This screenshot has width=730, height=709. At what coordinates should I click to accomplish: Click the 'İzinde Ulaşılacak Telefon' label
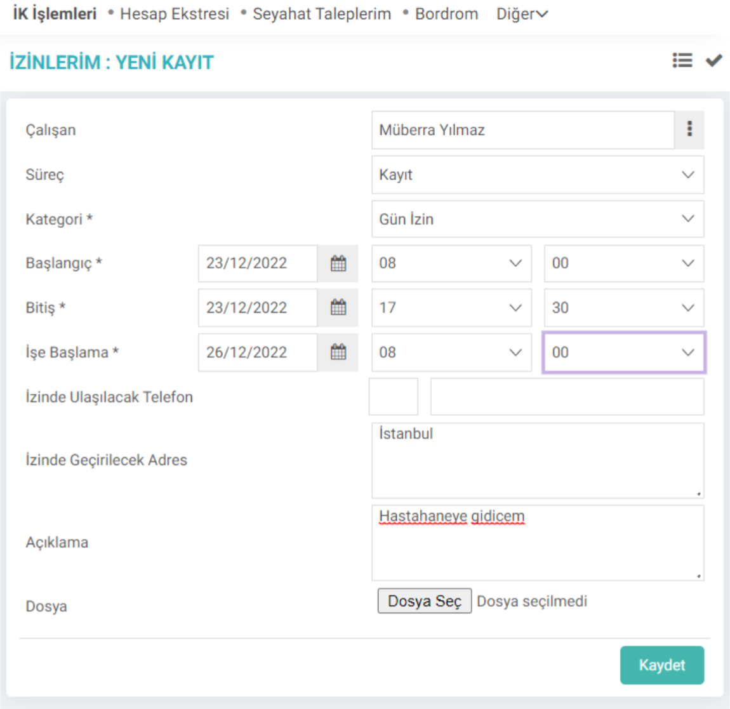point(109,397)
